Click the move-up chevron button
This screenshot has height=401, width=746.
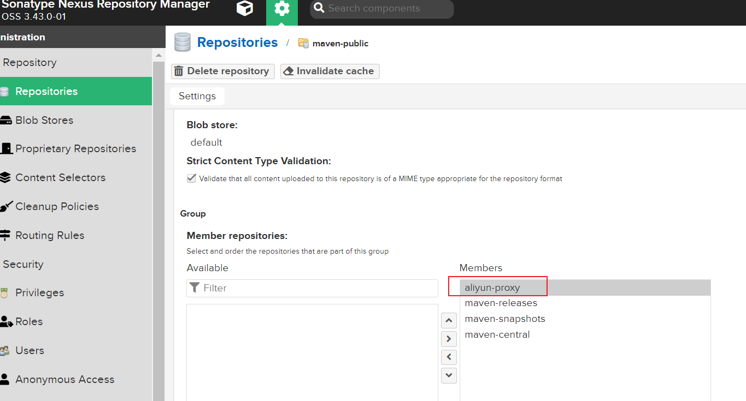click(x=449, y=320)
